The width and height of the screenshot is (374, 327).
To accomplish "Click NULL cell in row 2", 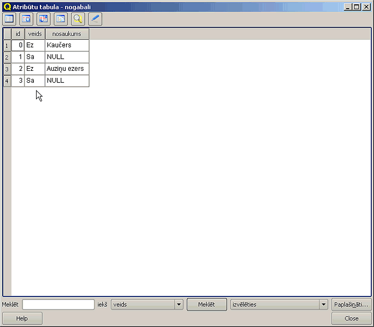I will [x=67, y=57].
